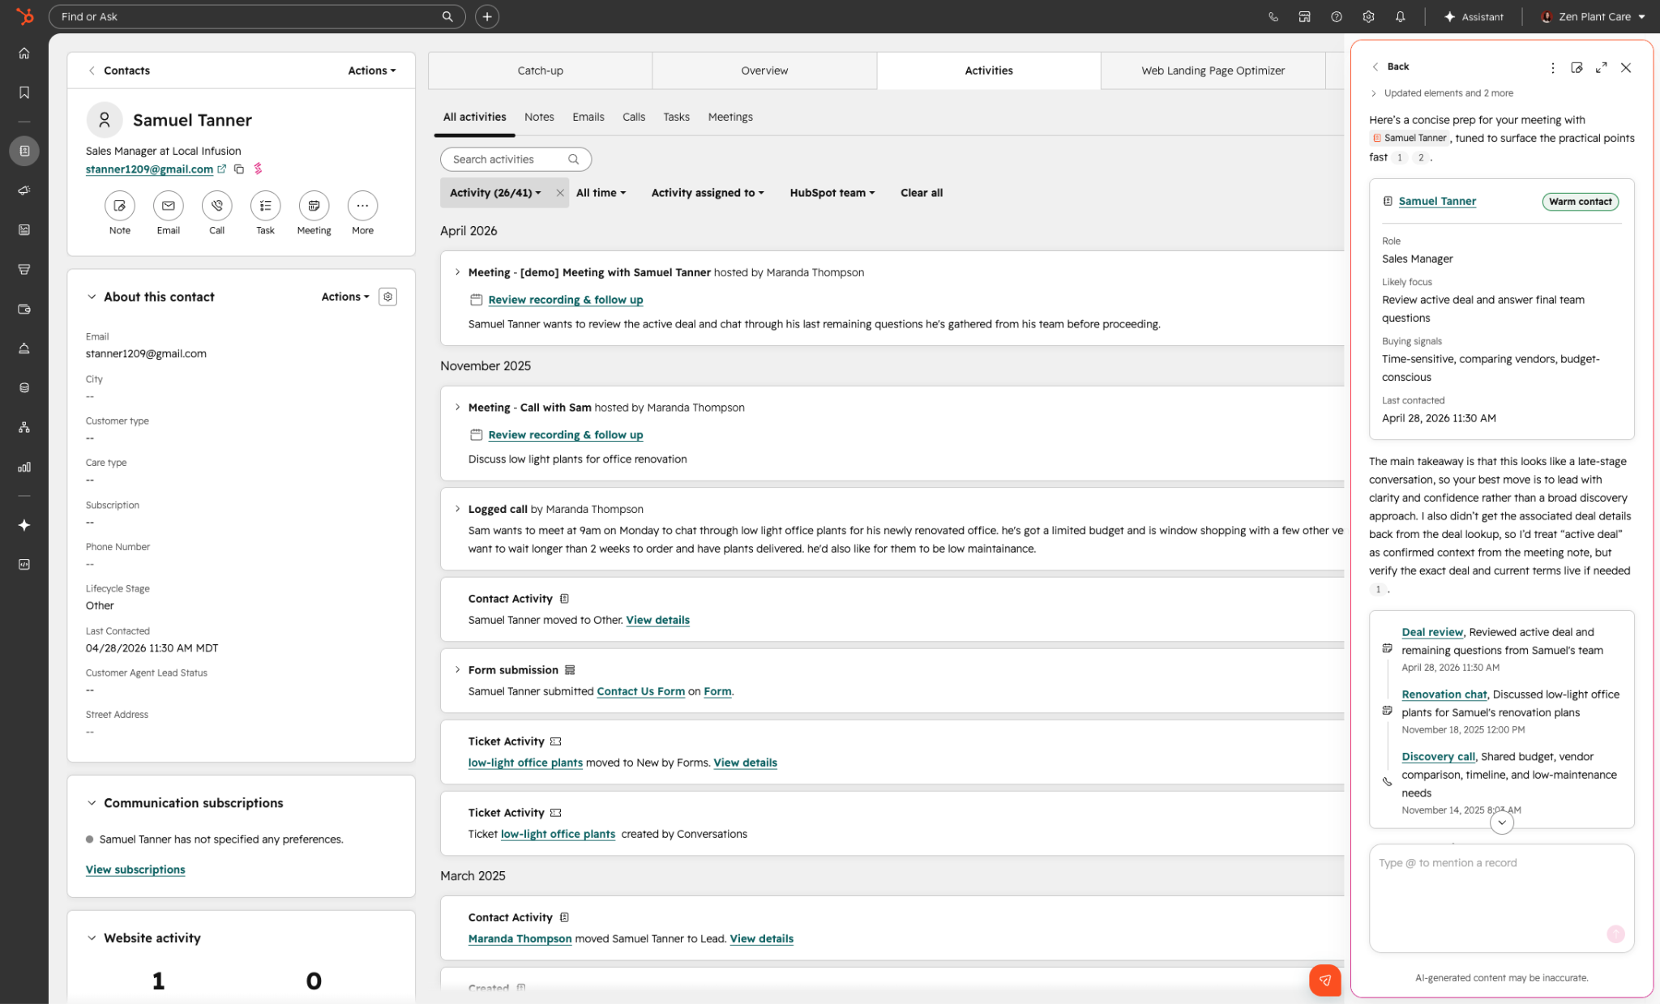Click the orange chat send floating button
Image resolution: width=1660 pixels, height=1004 pixels.
point(1324,980)
